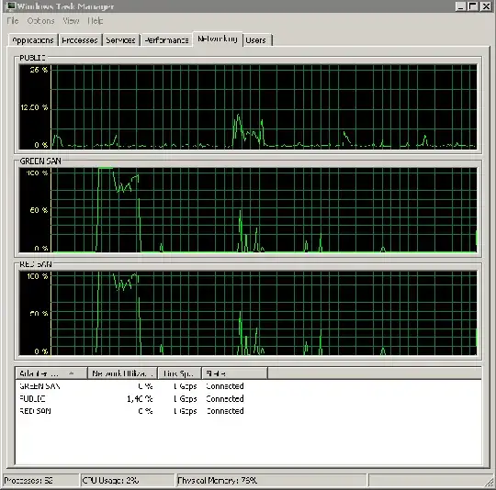Open the Options menu
The height and width of the screenshot is (490, 496).
[40, 21]
